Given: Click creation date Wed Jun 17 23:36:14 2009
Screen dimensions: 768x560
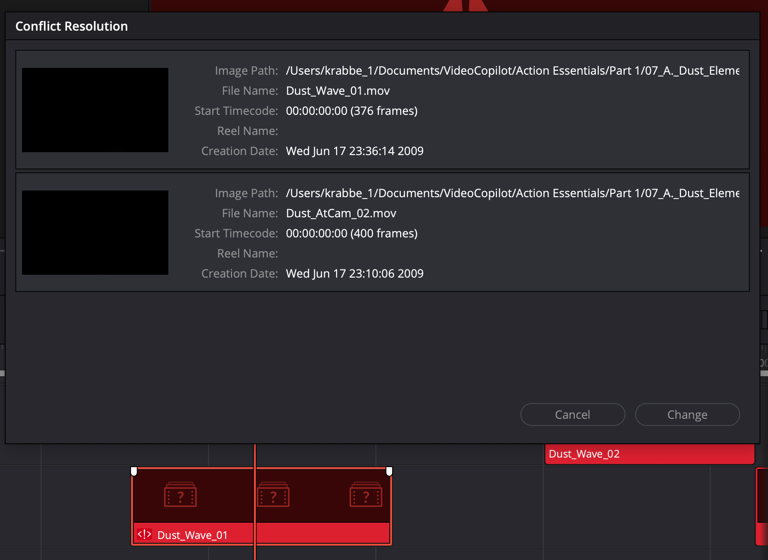Looking at the screenshot, I should [354, 151].
